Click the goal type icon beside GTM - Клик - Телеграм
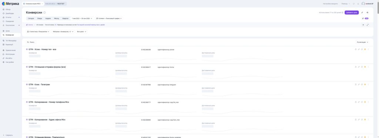 27,84
